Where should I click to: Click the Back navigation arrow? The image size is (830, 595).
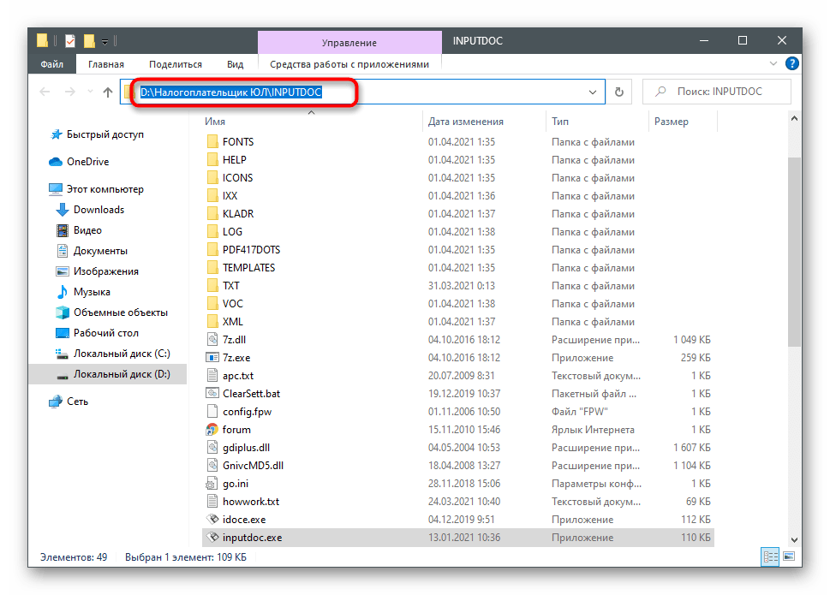(x=45, y=92)
